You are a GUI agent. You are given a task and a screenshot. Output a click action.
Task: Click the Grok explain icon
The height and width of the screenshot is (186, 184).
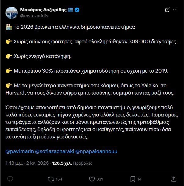(167, 10)
